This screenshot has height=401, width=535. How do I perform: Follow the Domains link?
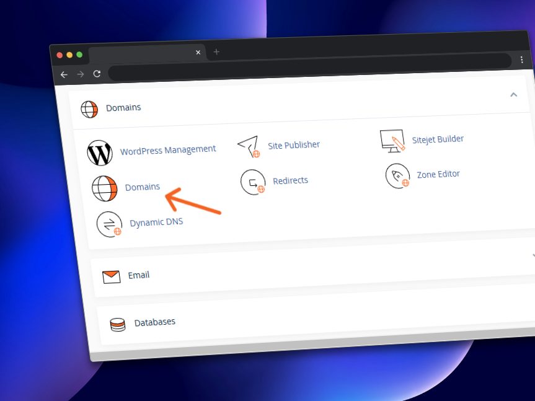[142, 187]
